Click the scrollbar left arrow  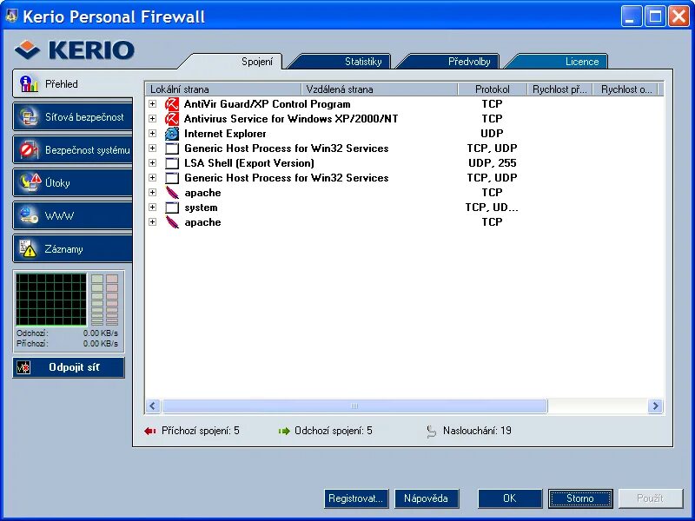pos(153,406)
